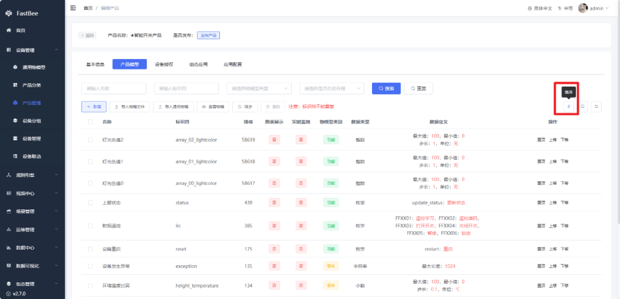Toggle search bar with the magnifier icon button
Viewport: 620px width, 299px height.
click(583, 106)
